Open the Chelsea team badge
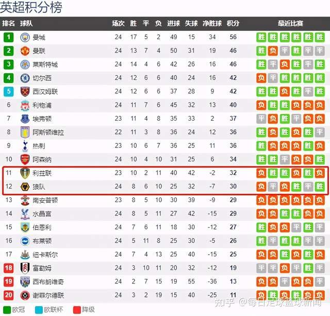 coord(25,78)
